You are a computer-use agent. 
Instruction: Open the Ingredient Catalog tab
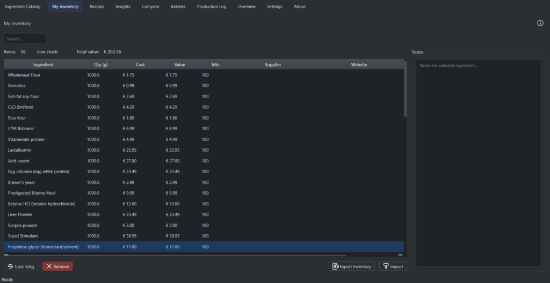click(23, 6)
